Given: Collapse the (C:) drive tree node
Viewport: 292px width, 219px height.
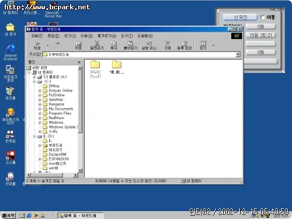Looking at the screenshot, I should [x=34, y=82].
